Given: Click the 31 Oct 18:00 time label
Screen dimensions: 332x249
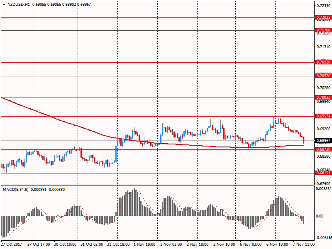Looking at the screenshot, I should 118,244.
